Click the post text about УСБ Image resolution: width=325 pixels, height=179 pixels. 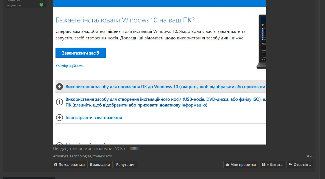(98, 148)
